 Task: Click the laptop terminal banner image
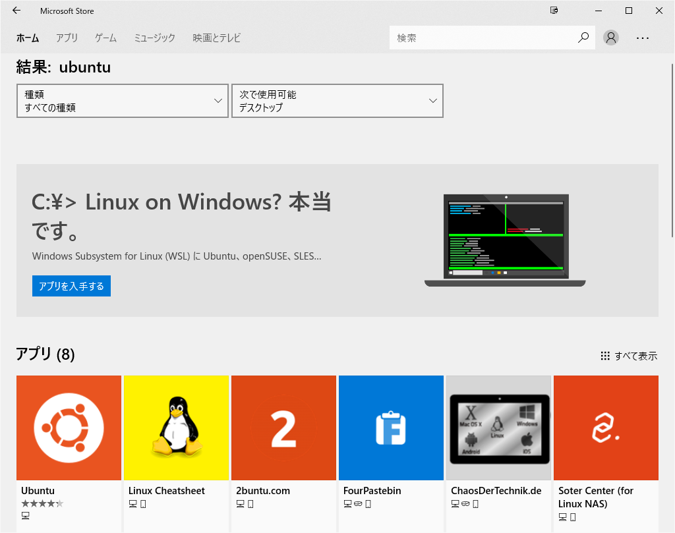point(505,240)
